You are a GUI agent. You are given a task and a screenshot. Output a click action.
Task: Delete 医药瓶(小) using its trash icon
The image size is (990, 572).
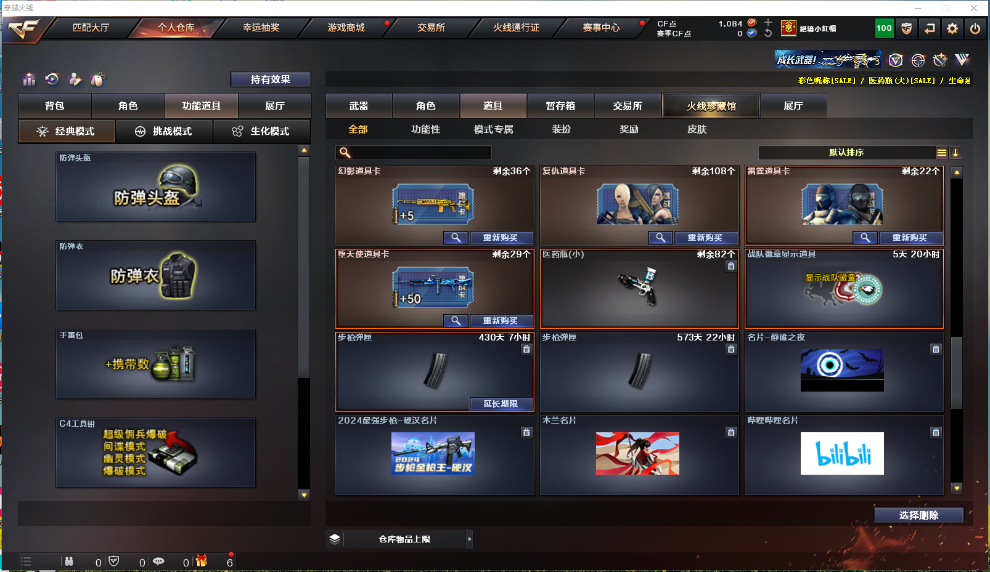pos(731,266)
